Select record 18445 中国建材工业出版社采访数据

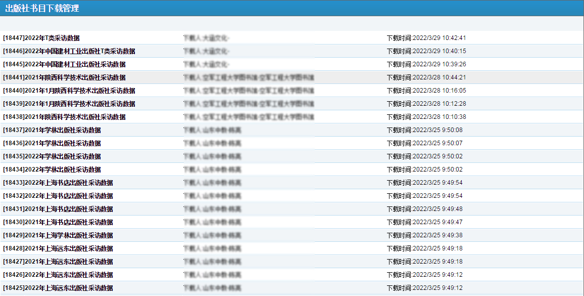pos(64,64)
